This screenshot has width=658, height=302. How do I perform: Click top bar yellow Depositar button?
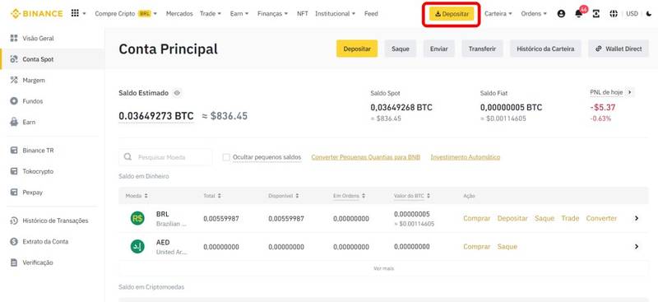(452, 14)
